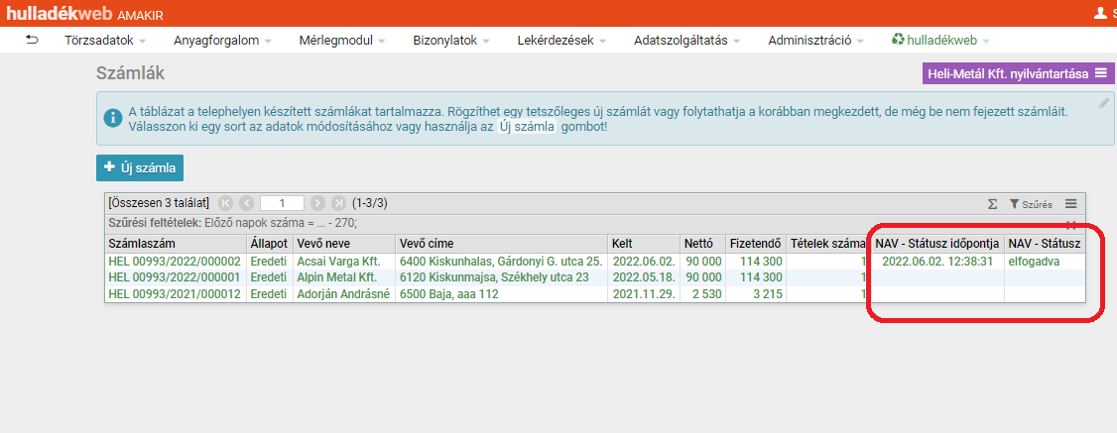Screen dimensions: 1117x433
Task: Click address 6120 Kiskunmajsa, Székhely utca 23
Action: tap(494, 276)
